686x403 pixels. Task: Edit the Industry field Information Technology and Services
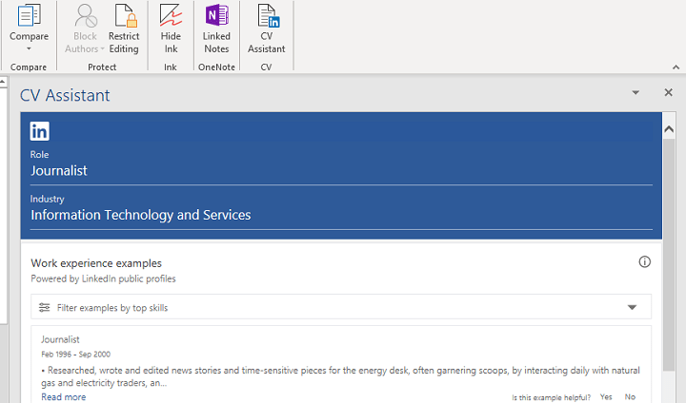[341, 215]
